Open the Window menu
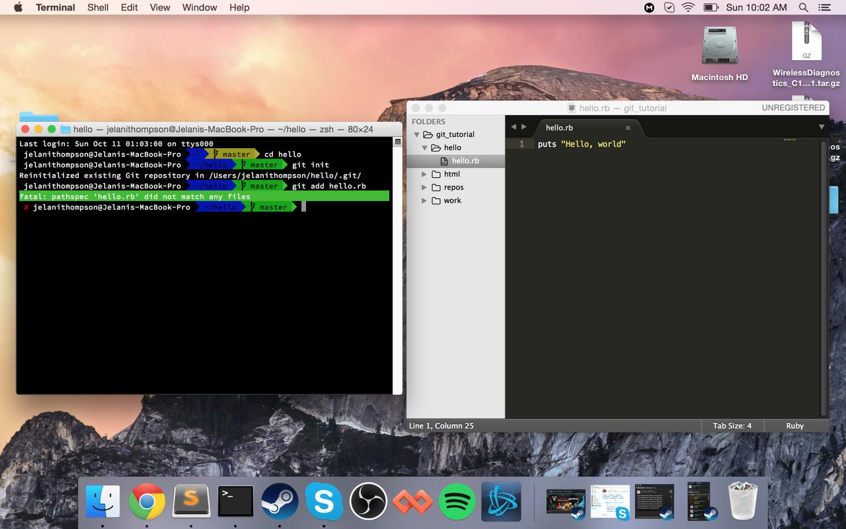The image size is (846, 529). [x=200, y=7]
